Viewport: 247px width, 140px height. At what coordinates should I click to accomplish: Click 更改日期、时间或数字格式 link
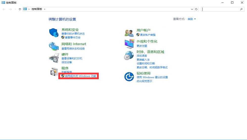coord(152,68)
